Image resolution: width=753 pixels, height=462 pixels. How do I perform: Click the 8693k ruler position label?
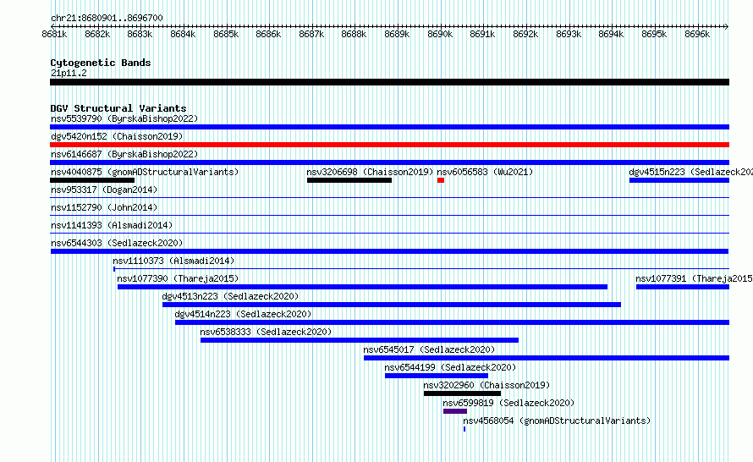(569, 34)
